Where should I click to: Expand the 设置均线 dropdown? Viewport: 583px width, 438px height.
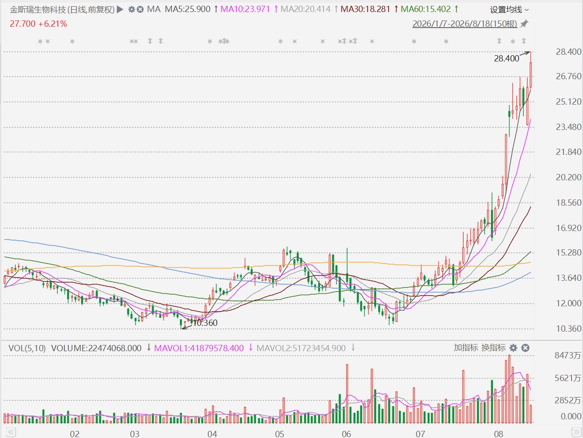click(510, 9)
